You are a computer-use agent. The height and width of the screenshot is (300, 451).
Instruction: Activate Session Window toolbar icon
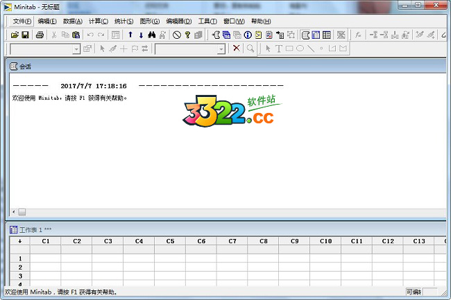pyautogui.click(x=305, y=35)
